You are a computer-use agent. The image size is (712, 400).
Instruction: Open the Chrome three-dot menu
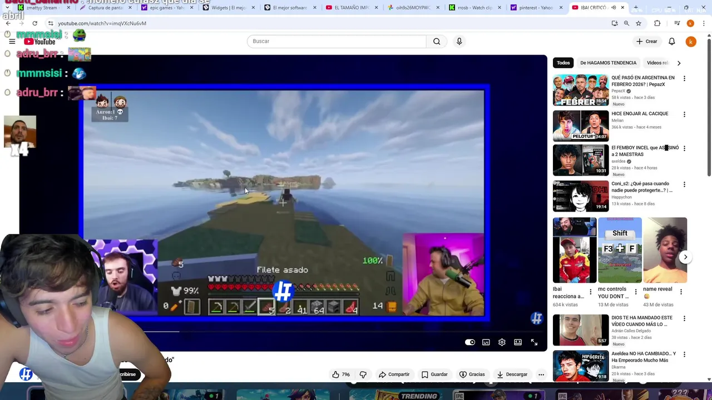tap(704, 23)
